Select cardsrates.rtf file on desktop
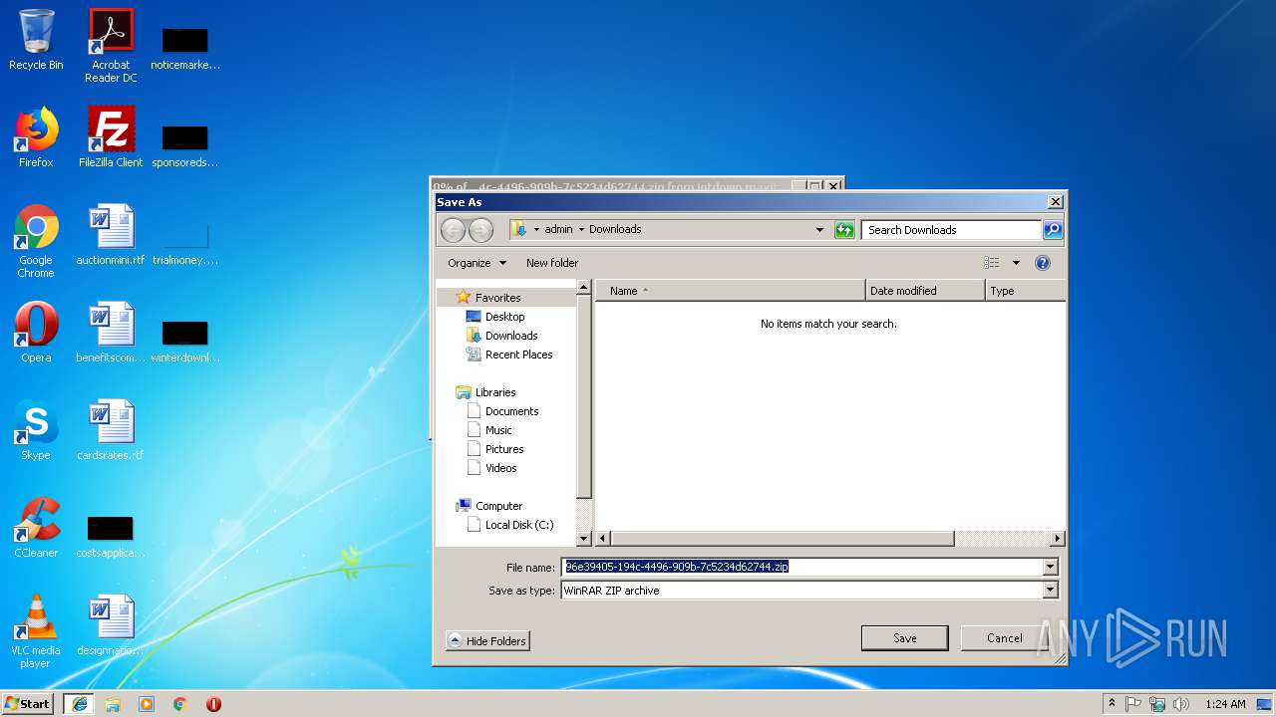The height and width of the screenshot is (717, 1276). click(111, 430)
